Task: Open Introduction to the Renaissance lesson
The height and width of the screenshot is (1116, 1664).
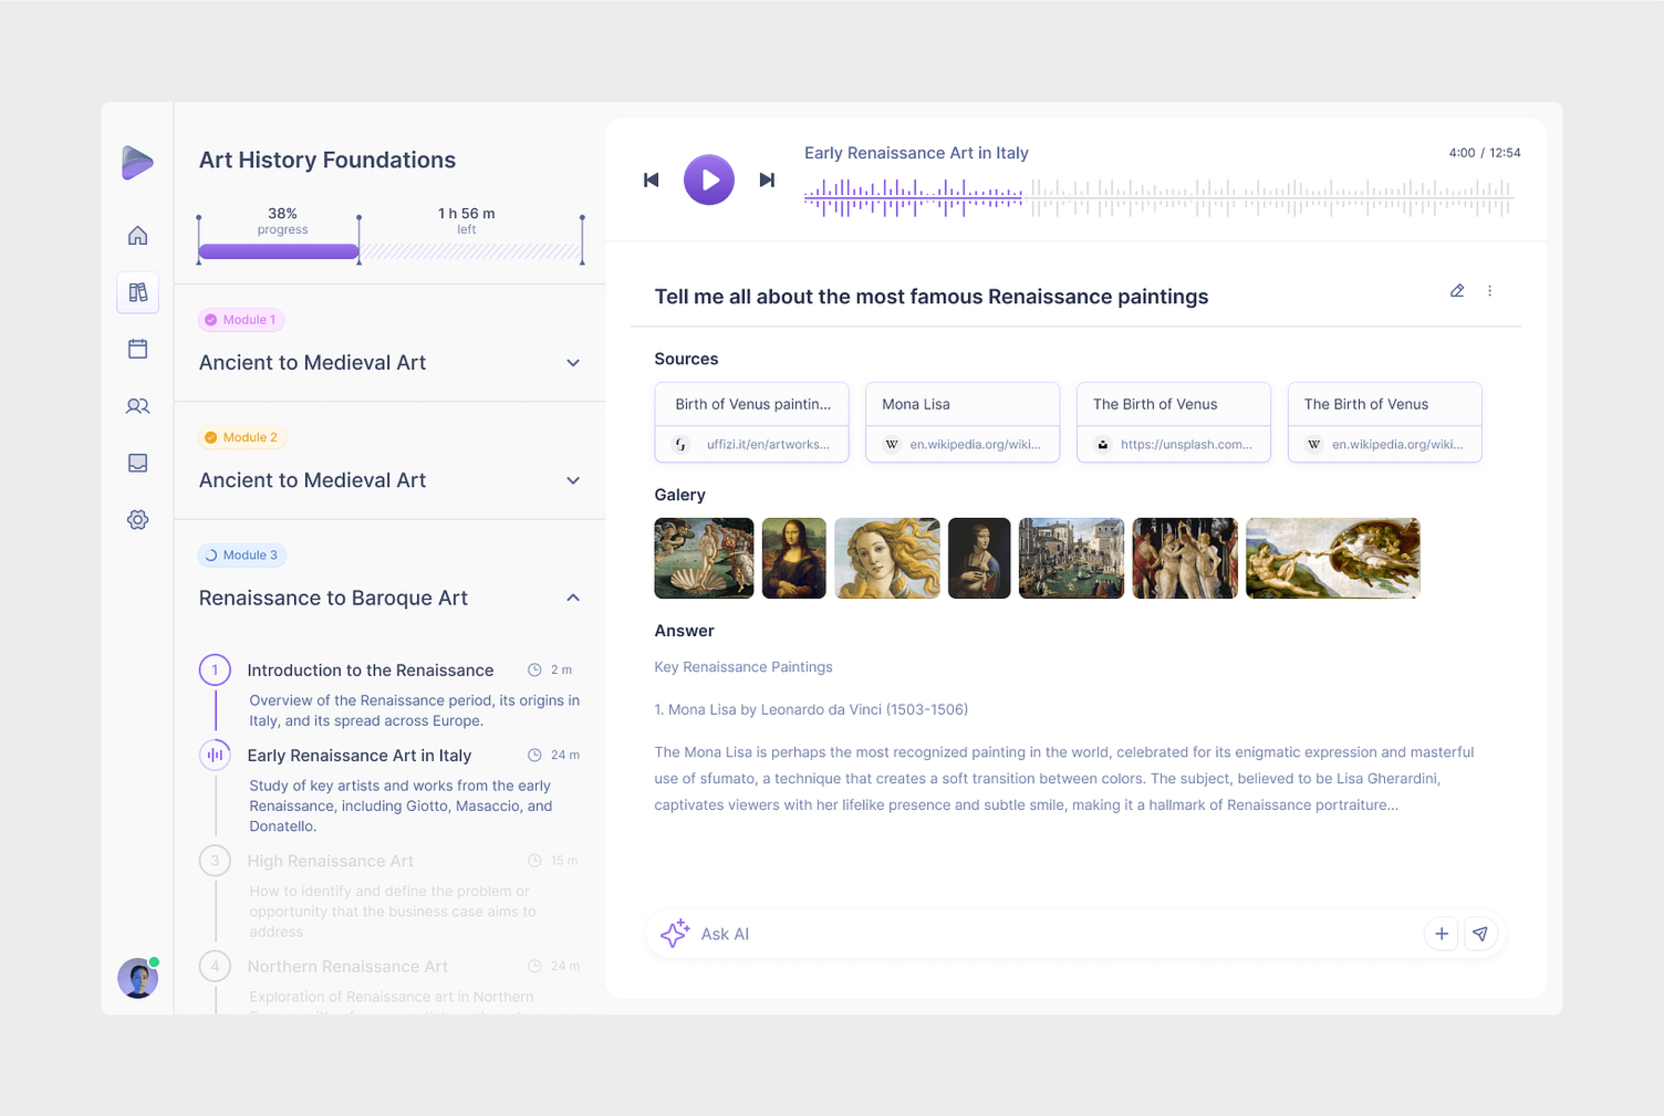Action: point(370,669)
